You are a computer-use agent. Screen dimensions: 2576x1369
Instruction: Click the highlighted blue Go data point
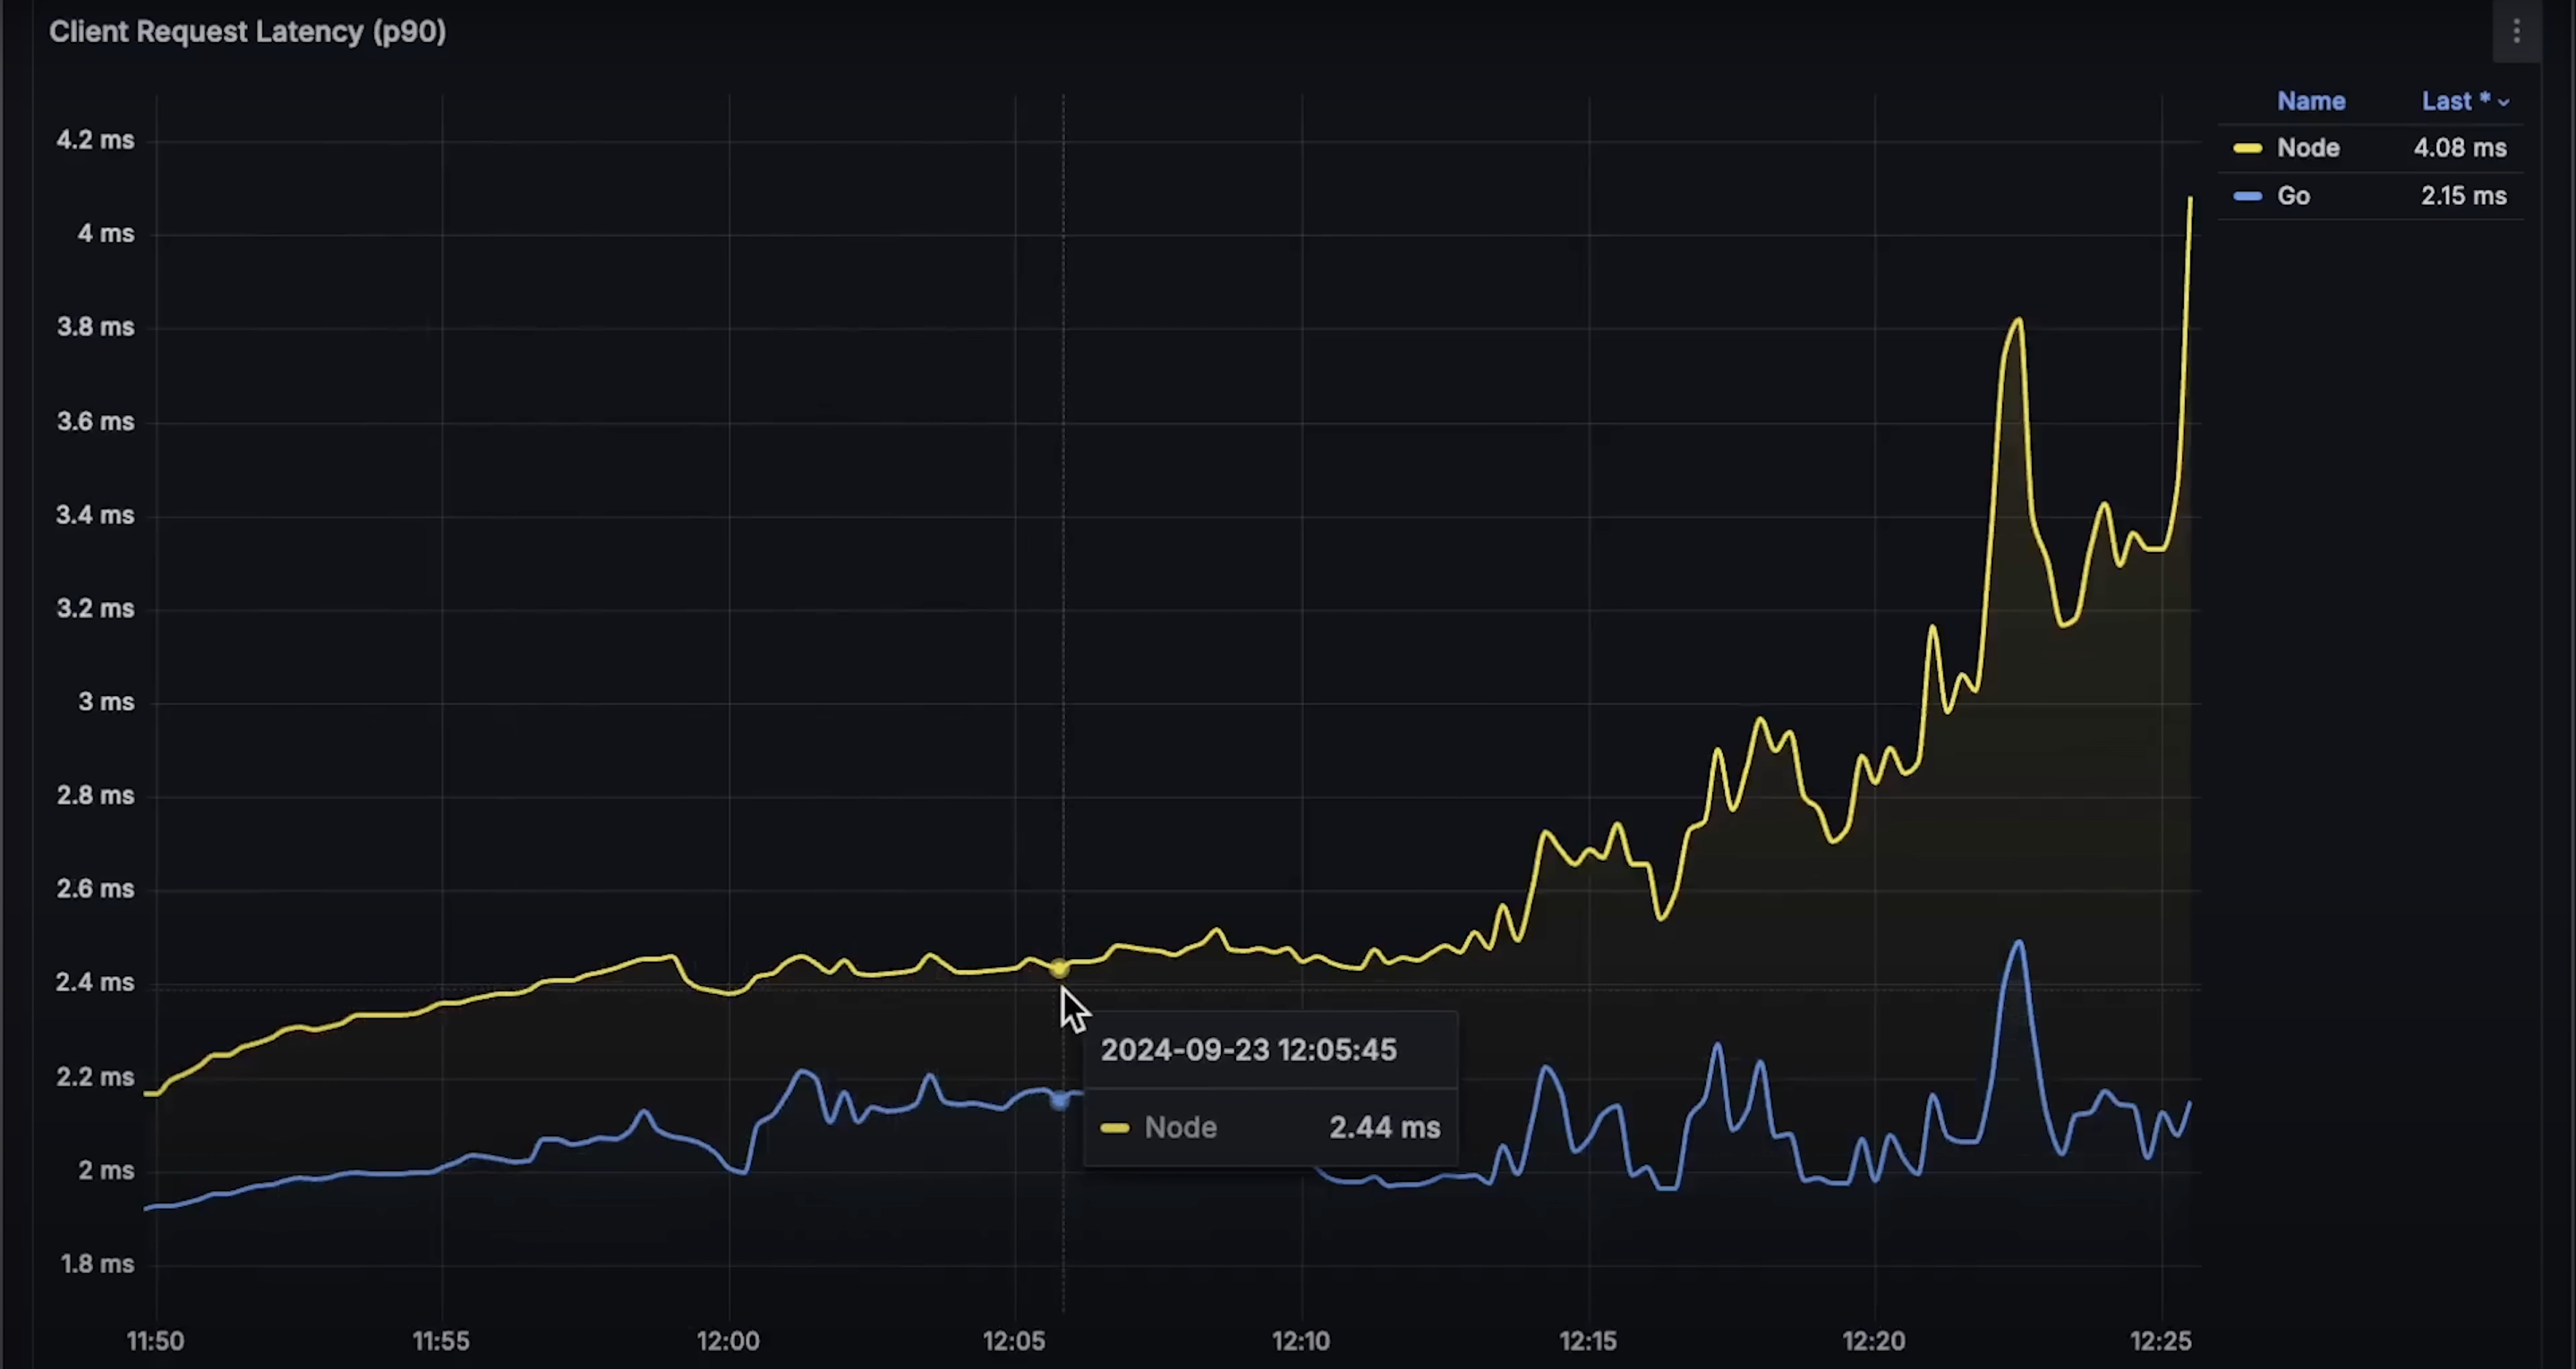1059,1100
